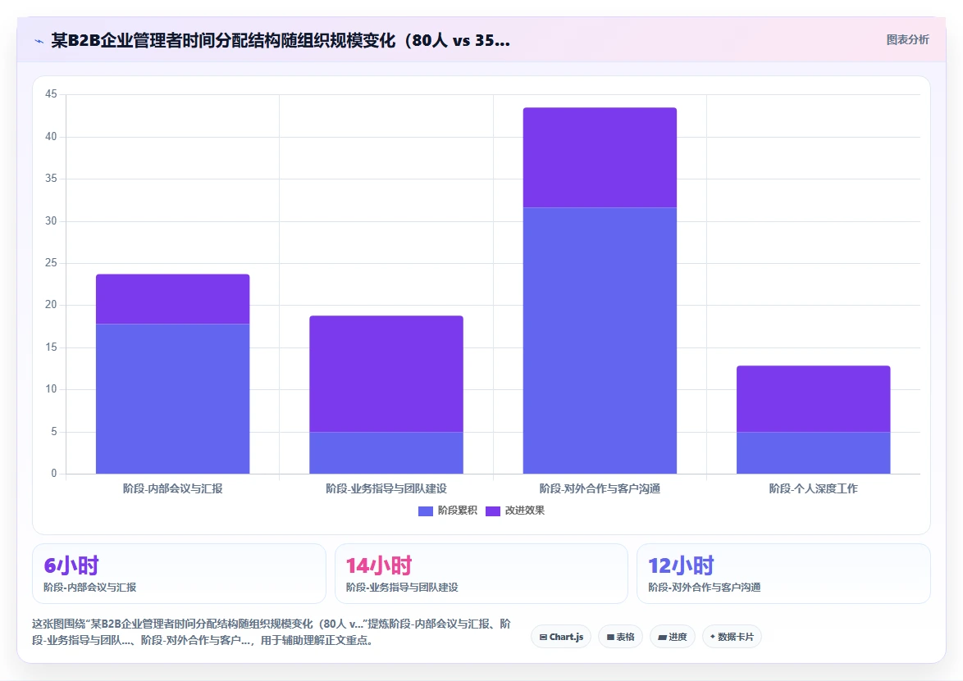Select the 表格 tag chip

click(620, 637)
